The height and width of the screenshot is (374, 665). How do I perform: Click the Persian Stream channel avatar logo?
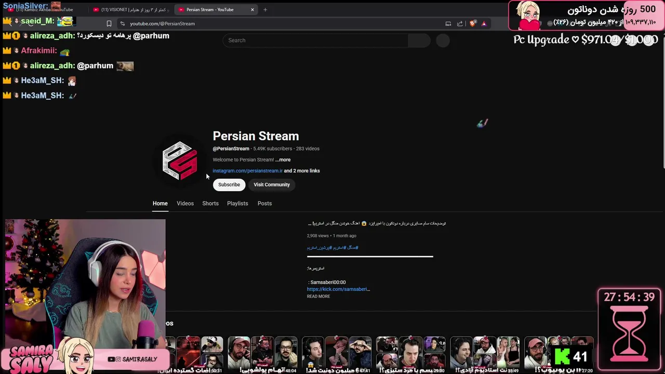180,161
